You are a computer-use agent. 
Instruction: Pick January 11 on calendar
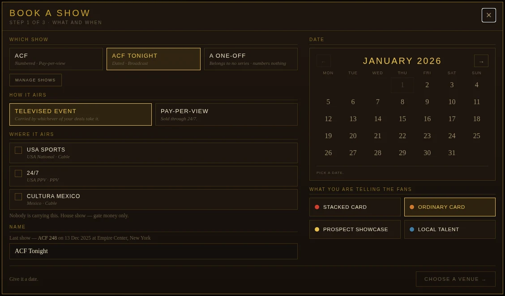(x=477, y=102)
